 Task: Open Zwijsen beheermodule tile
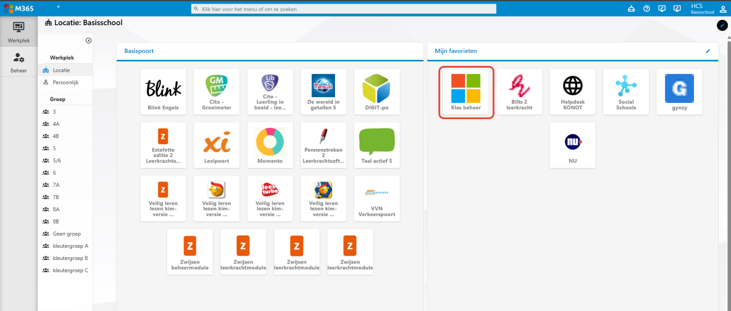point(190,252)
